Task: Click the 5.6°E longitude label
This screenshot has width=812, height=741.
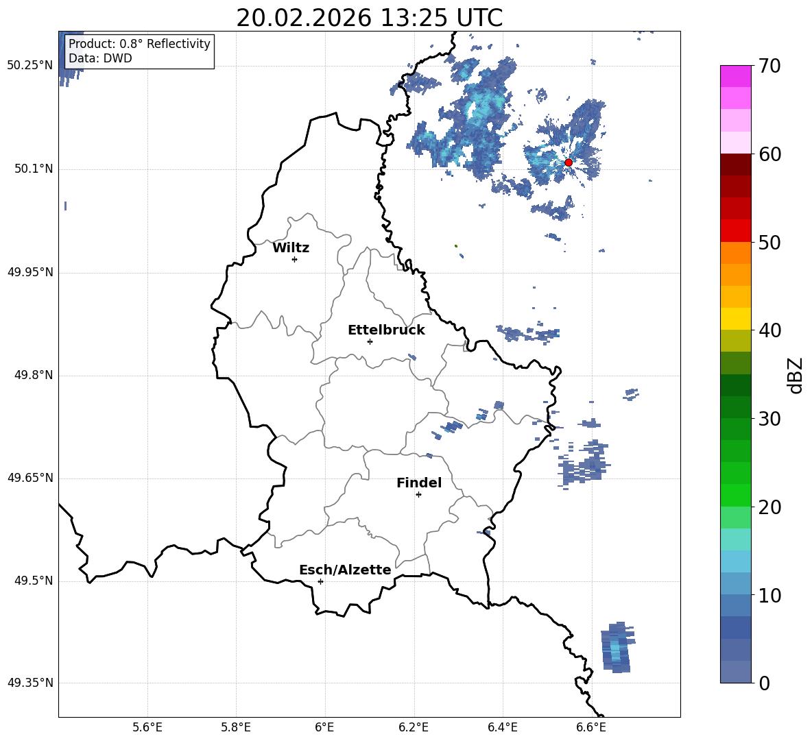Action: pyautogui.click(x=147, y=727)
